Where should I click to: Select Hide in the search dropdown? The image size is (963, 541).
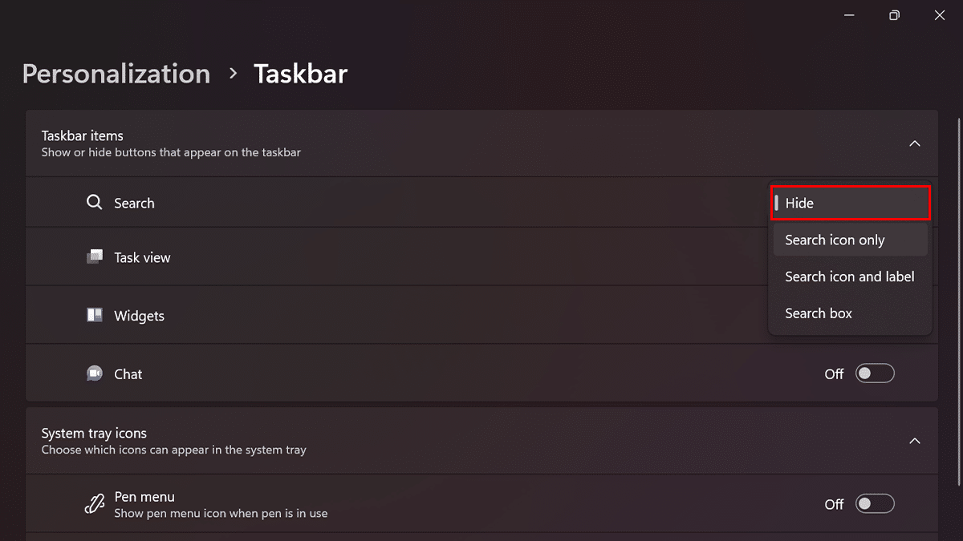[850, 203]
